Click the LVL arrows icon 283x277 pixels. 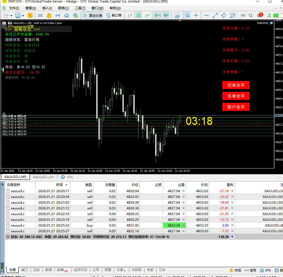tap(269, 16)
